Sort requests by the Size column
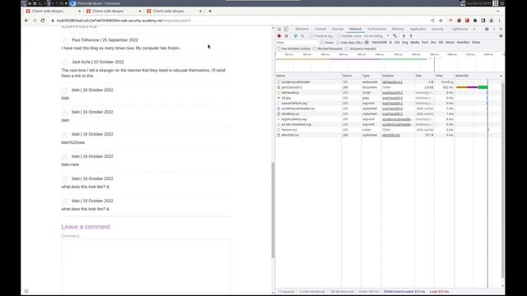The width and height of the screenshot is (527, 296). [424, 76]
